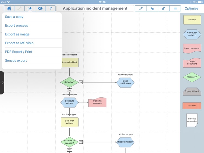Pick the Trigger / Result shape from palette
The height and width of the screenshot is (153, 204).
pyautogui.click(x=192, y=91)
